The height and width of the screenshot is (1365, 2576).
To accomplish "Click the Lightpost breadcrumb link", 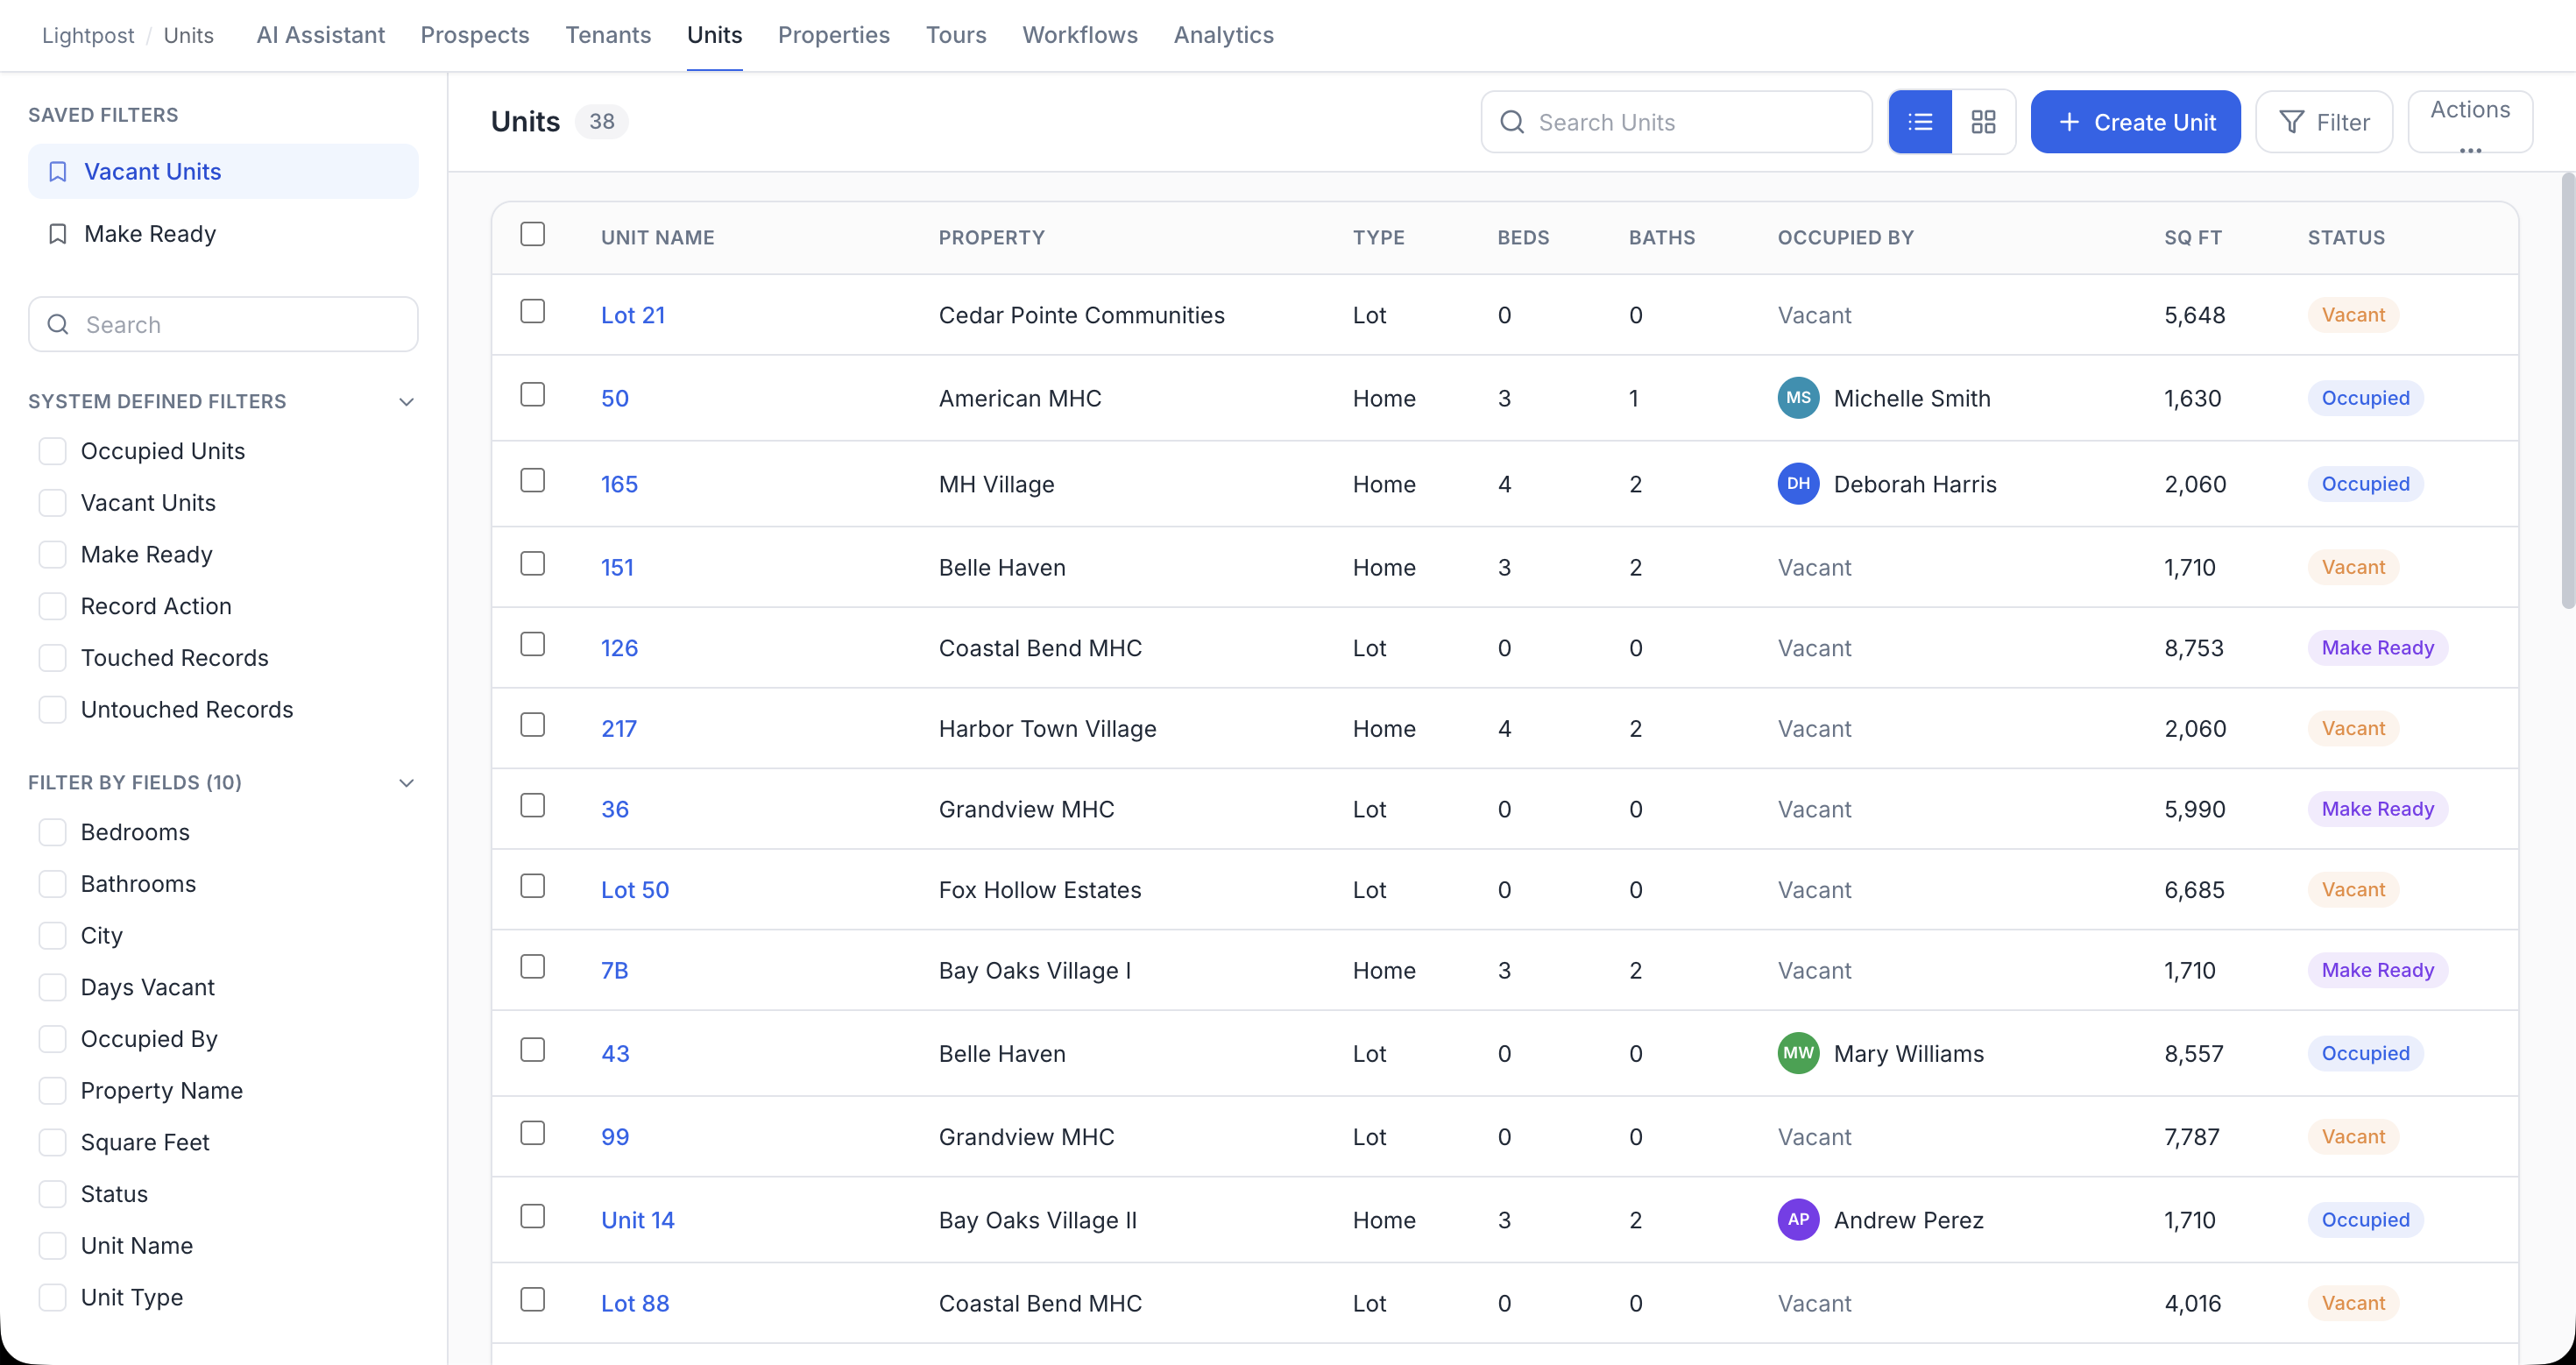I will click(88, 36).
